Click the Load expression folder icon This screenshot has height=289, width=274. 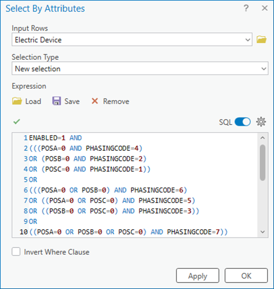17,101
